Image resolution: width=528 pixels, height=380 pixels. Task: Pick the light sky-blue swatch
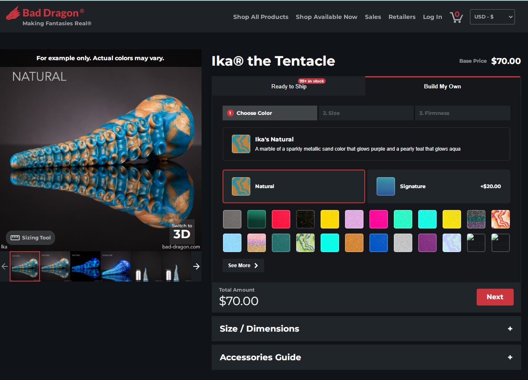[x=232, y=243]
